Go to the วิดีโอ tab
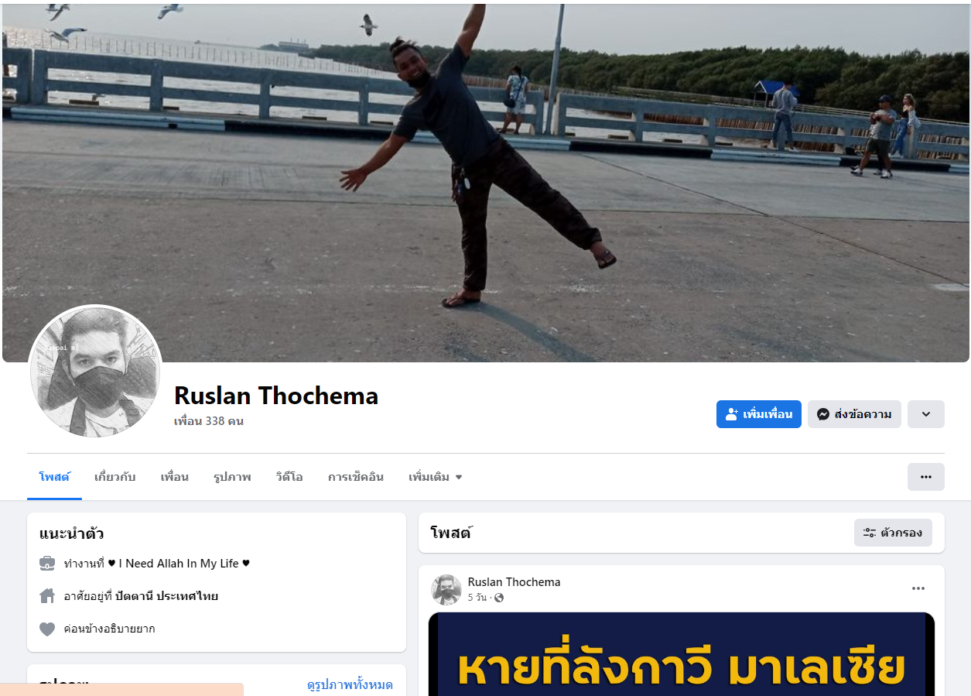Viewport: 971px width, 696px height. [x=289, y=477]
